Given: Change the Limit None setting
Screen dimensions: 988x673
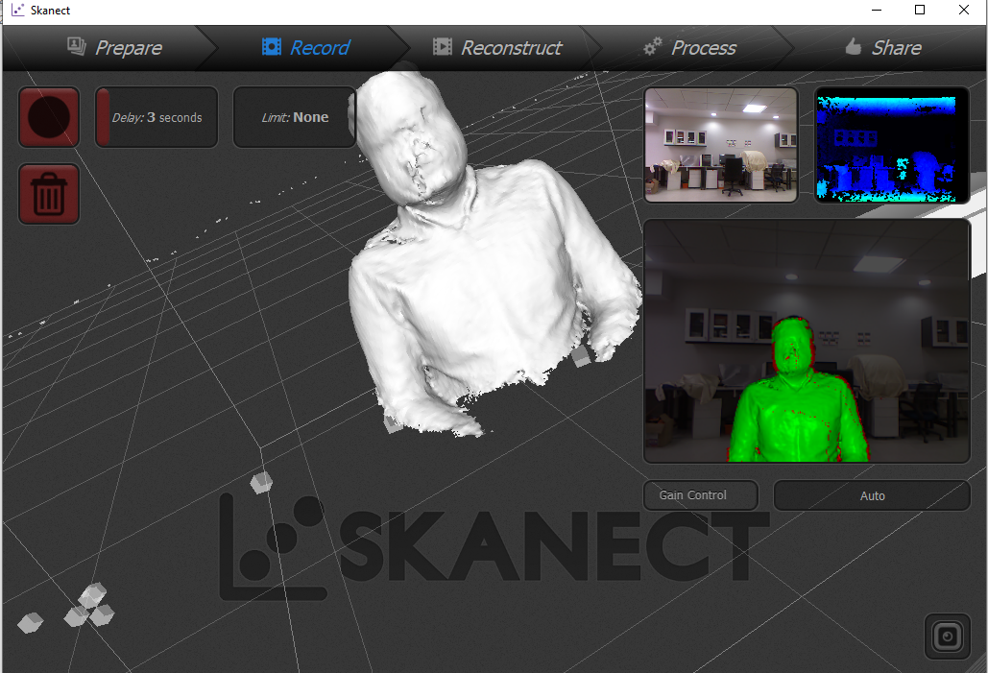Looking at the screenshot, I should pos(294,117).
